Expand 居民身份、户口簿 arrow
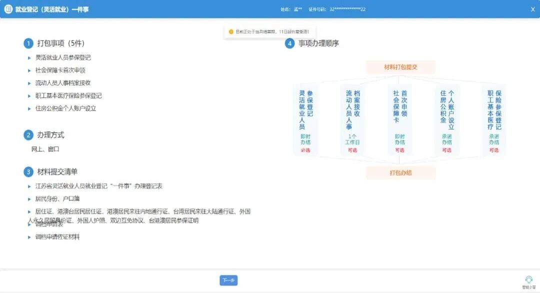Image resolution: width=540 pixels, height=293 pixels. [29, 199]
